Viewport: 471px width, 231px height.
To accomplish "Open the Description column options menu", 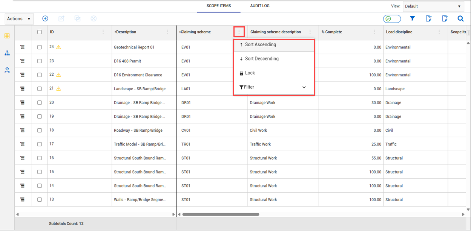I will tap(168, 32).
